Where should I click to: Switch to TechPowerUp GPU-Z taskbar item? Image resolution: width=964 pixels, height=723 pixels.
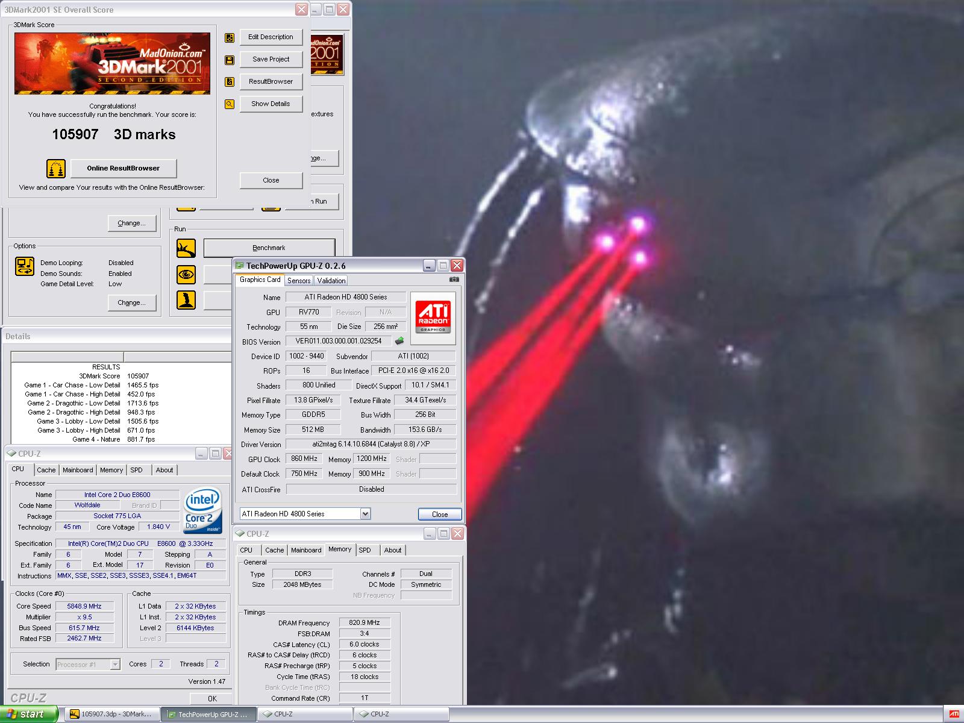(x=208, y=715)
